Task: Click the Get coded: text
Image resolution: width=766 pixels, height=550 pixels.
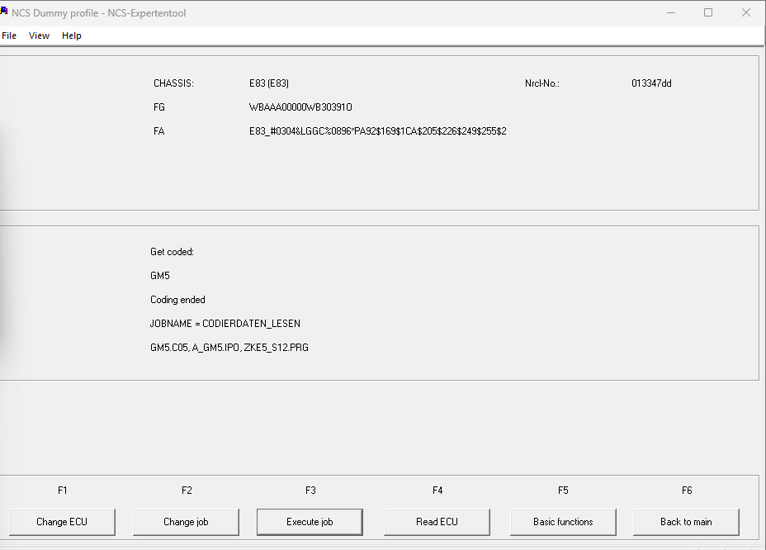Action: [x=172, y=252]
